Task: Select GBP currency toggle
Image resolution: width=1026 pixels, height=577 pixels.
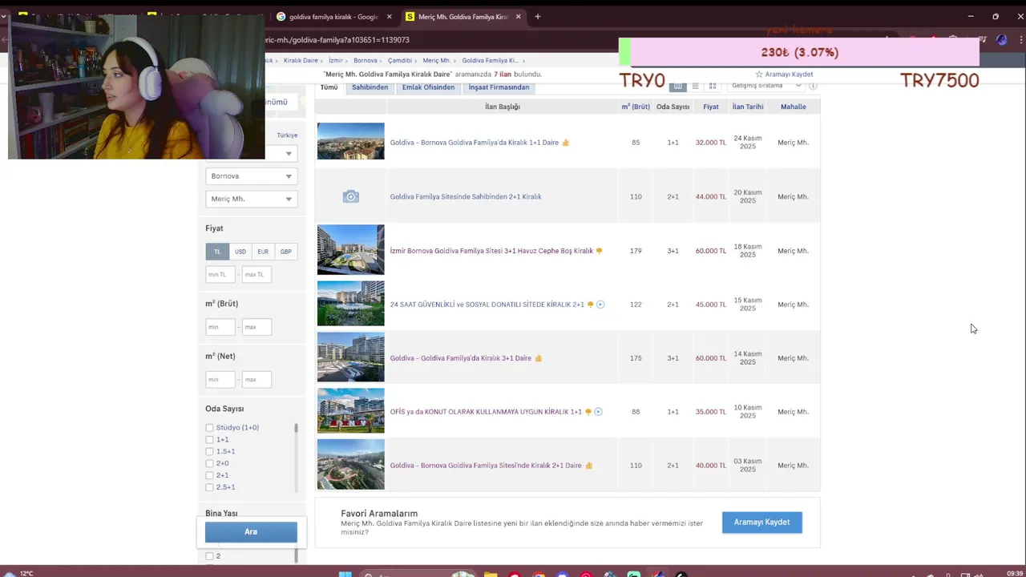Action: [x=285, y=252]
